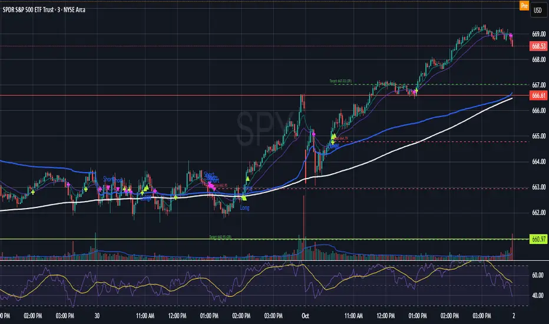This screenshot has width=549, height=324.
Task: Click the 666.00 price axis value
Action: tap(538, 110)
